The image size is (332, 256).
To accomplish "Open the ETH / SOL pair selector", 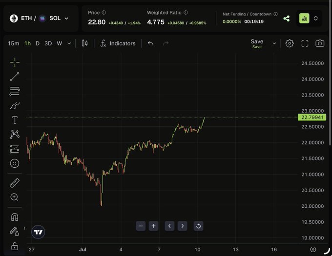I will (41, 19).
